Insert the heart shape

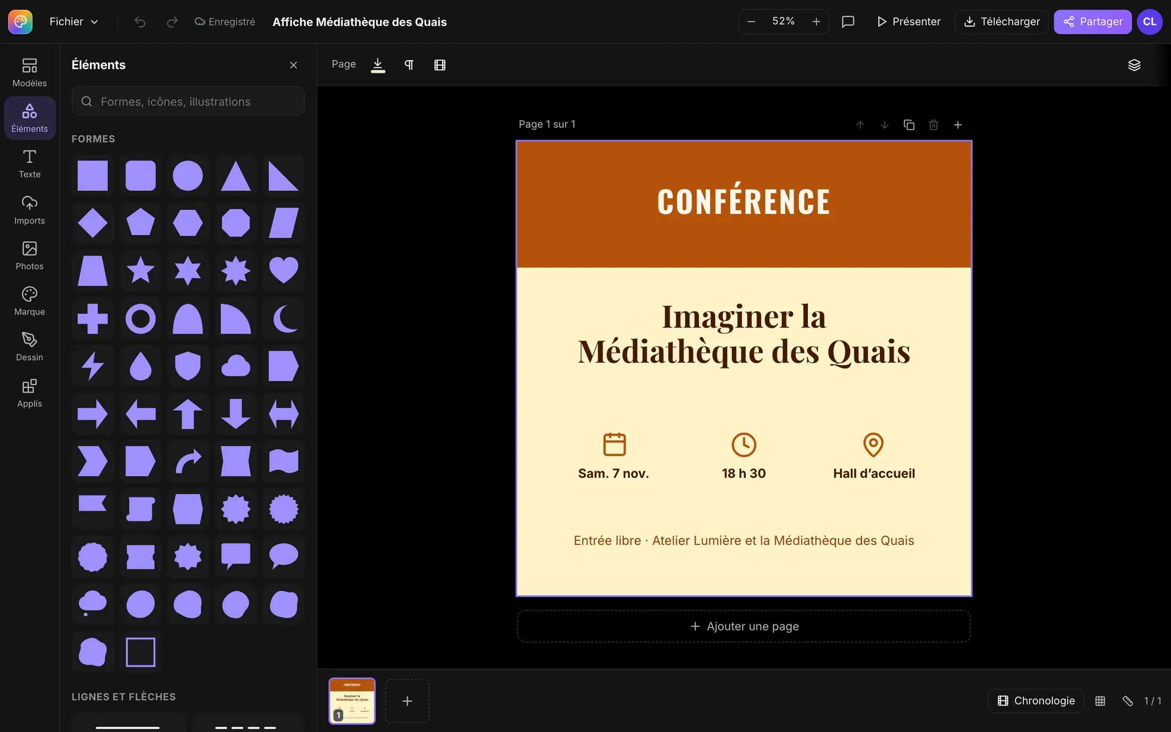tap(284, 270)
